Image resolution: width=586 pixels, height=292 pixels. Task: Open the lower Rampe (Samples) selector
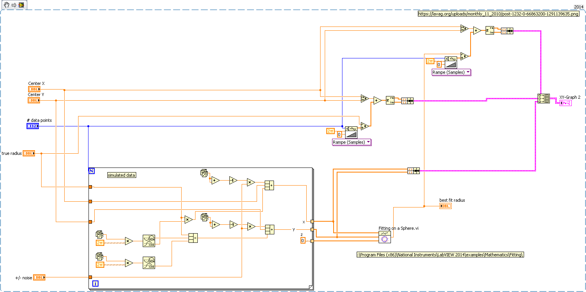[x=352, y=142]
